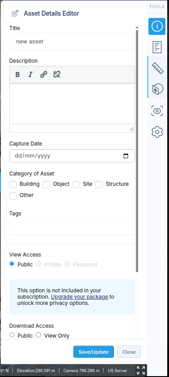Click into the Tags input field

[x=72, y=227]
